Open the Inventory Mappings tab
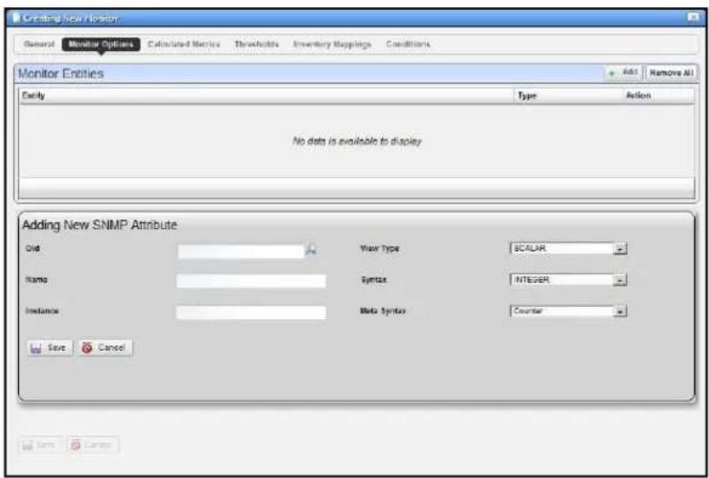709x478 pixels. point(332,45)
